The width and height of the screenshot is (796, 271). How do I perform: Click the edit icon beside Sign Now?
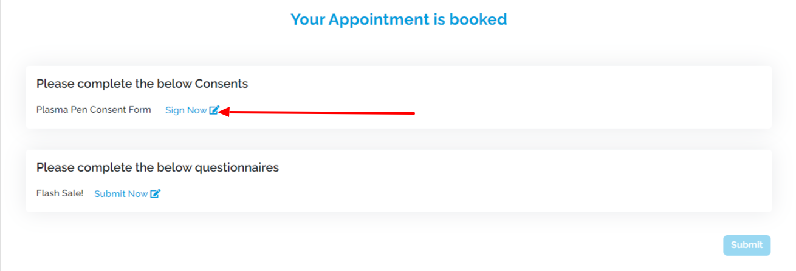coord(214,110)
